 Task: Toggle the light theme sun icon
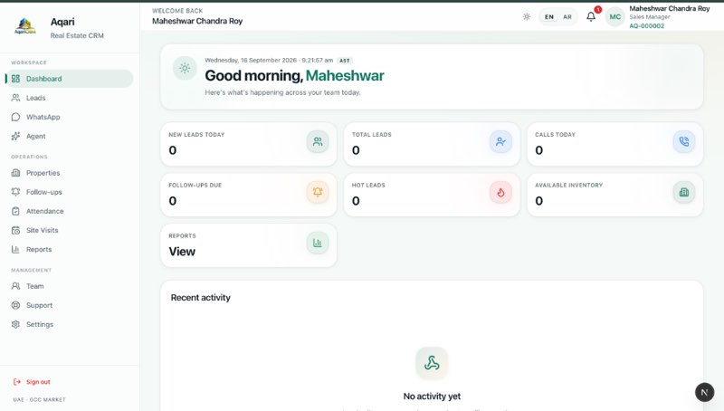pos(527,16)
